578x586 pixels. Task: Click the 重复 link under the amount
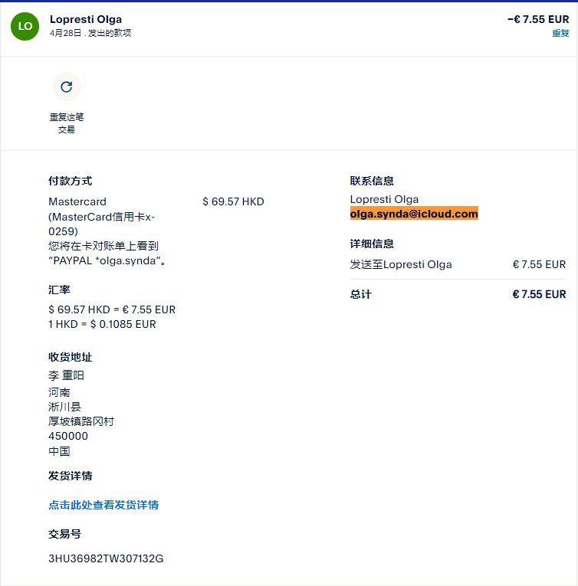click(x=560, y=34)
